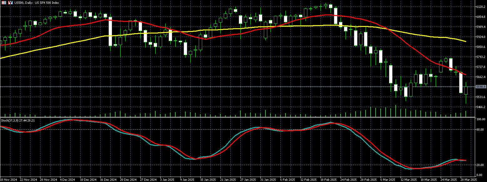Click the 3 Jan 2025 date label

point(167,180)
